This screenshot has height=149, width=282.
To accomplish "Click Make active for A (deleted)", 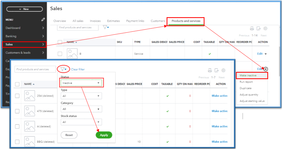I will pos(219,126).
